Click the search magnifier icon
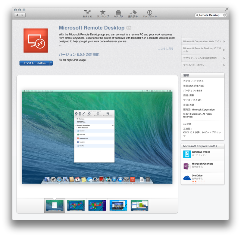The width and height of the screenshot is (241, 237). 197,15
